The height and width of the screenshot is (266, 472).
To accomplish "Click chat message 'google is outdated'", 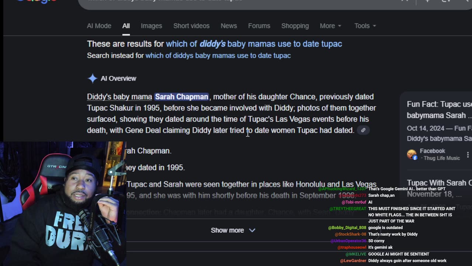I will click(385, 228).
